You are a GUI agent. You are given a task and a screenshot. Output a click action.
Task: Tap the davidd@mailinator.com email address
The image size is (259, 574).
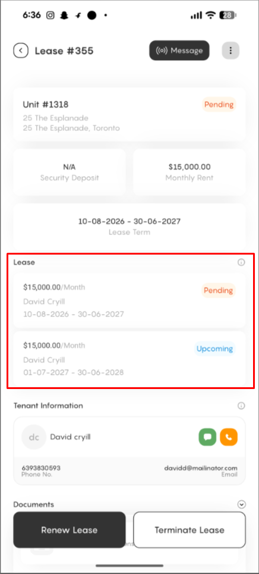pyautogui.click(x=199, y=468)
